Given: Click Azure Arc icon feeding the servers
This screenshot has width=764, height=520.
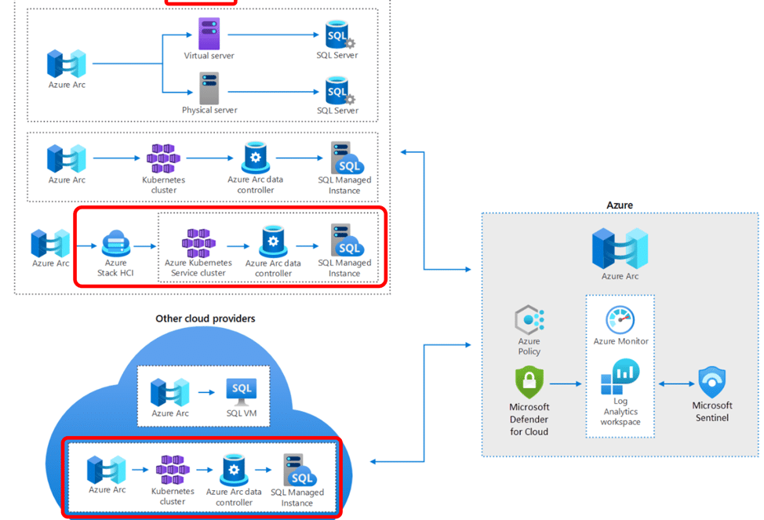Looking at the screenshot, I should tap(66, 64).
